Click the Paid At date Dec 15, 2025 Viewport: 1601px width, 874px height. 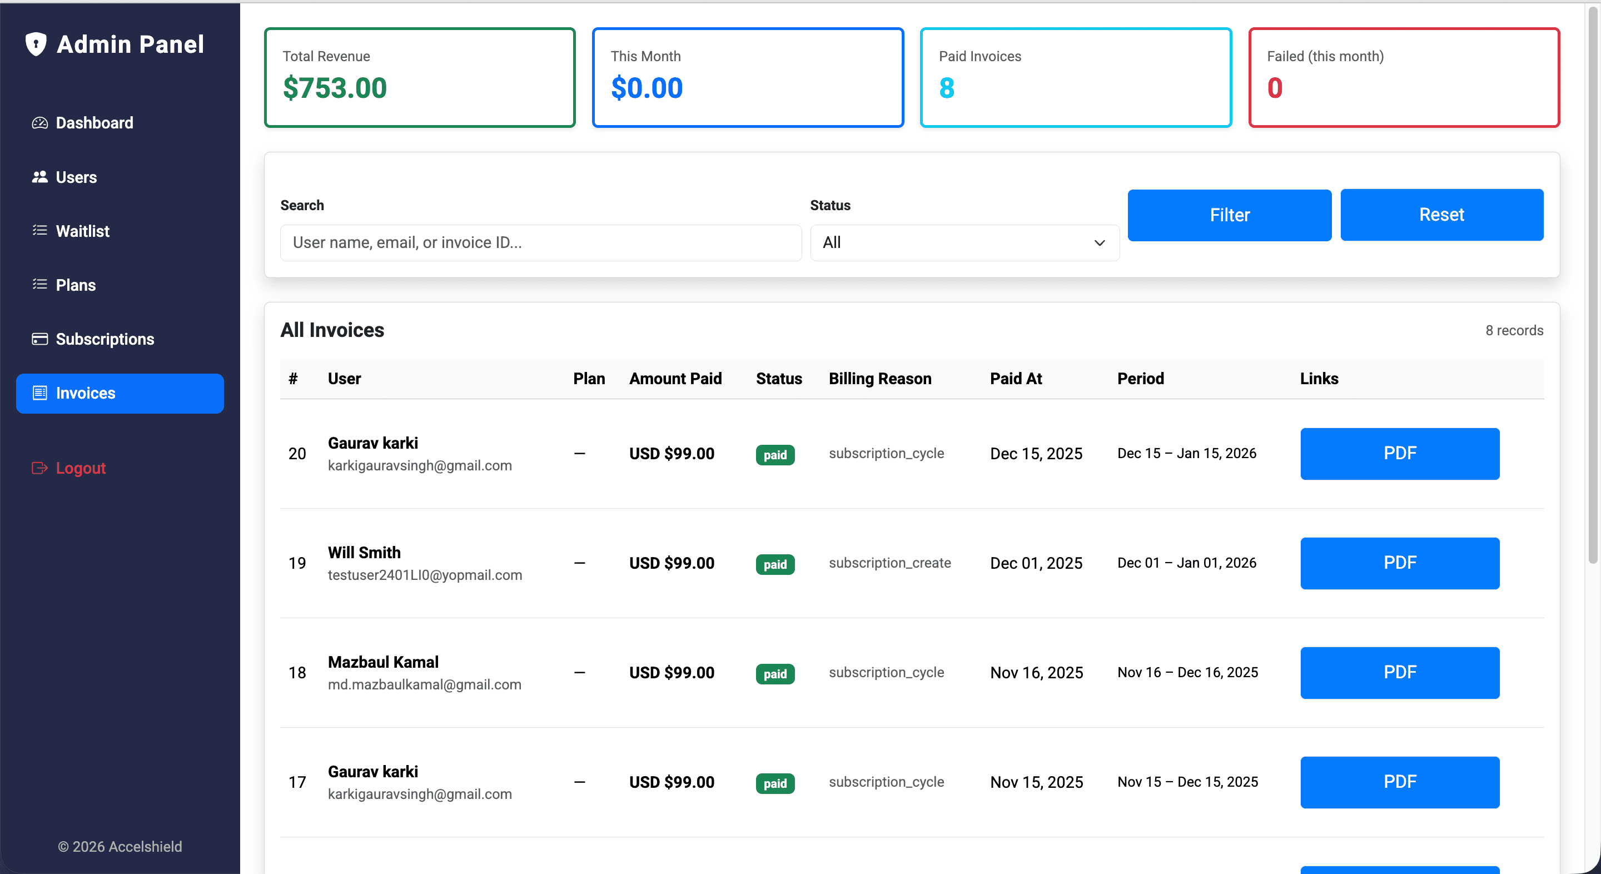(x=1036, y=454)
